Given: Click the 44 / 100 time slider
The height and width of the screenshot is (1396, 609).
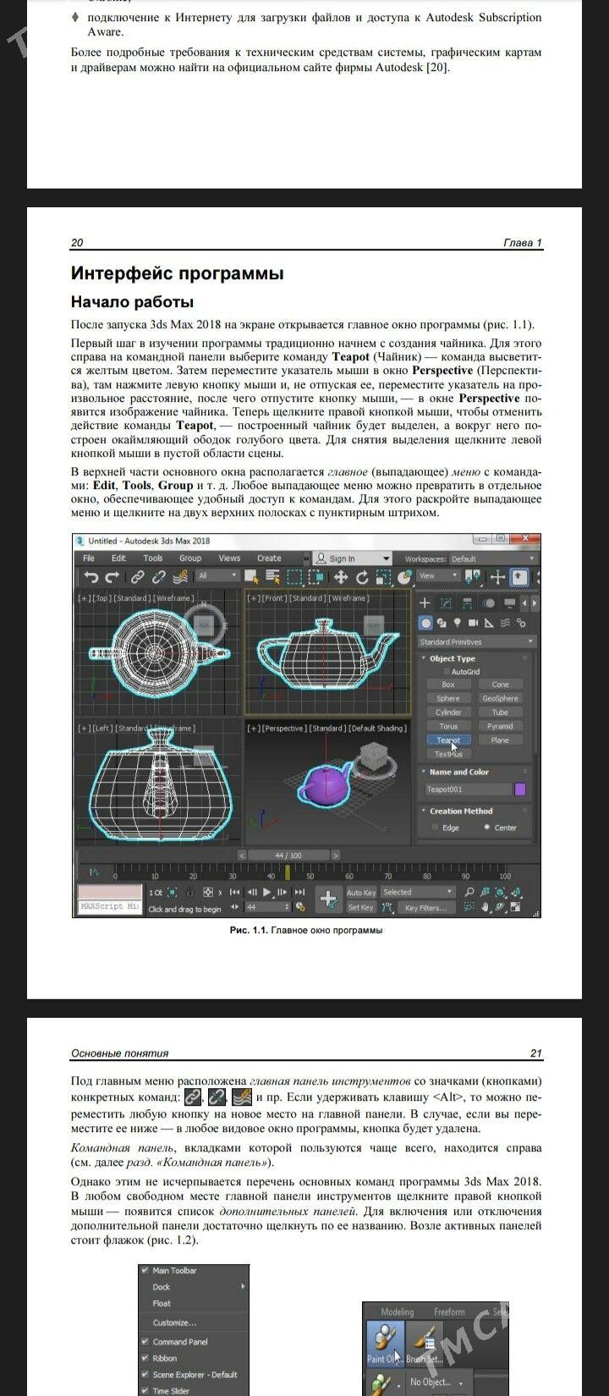Looking at the screenshot, I should [288, 855].
